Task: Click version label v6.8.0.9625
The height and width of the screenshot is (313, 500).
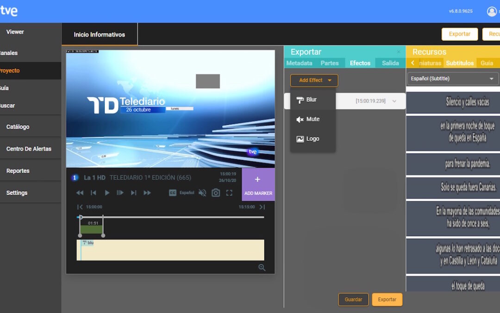Action: click(461, 11)
